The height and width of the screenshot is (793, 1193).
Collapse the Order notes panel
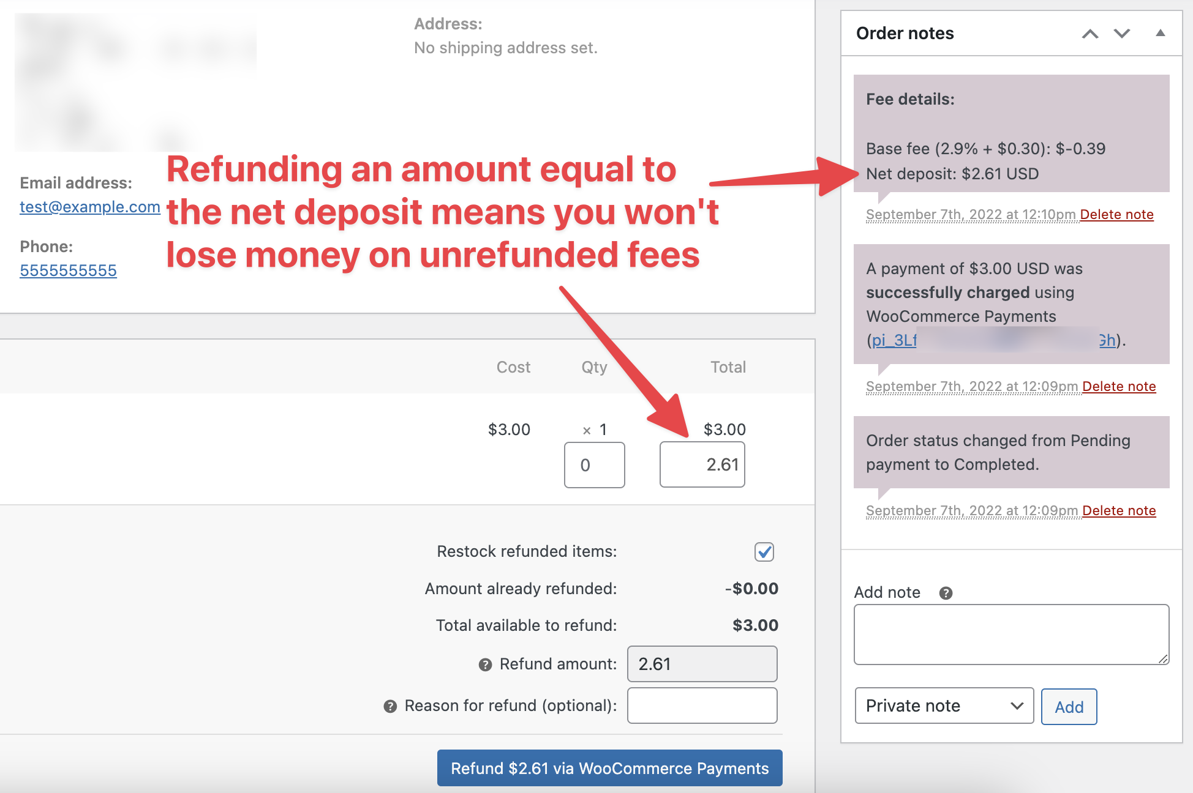tap(1160, 34)
